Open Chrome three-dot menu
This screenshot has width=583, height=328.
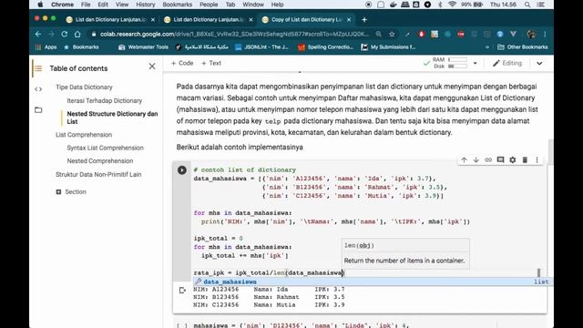545,35
